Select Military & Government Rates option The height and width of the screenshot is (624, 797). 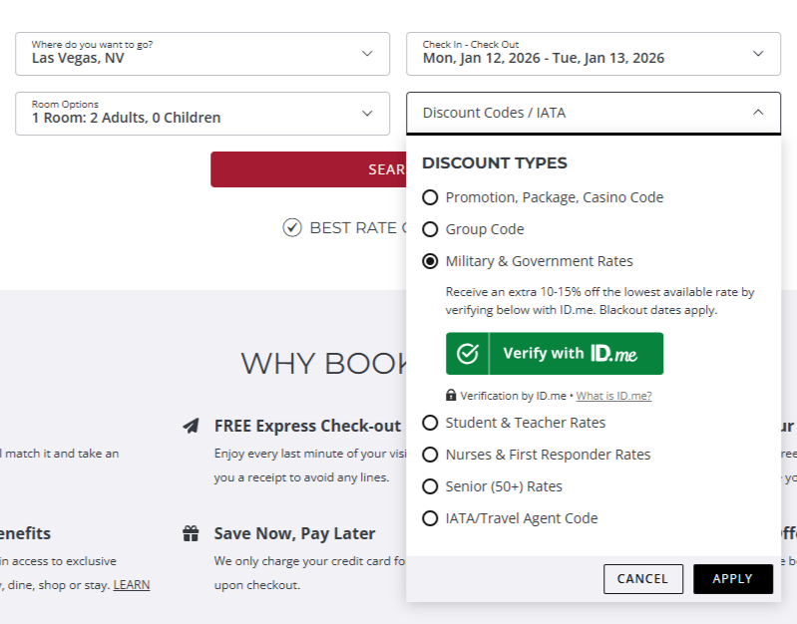[x=430, y=261]
